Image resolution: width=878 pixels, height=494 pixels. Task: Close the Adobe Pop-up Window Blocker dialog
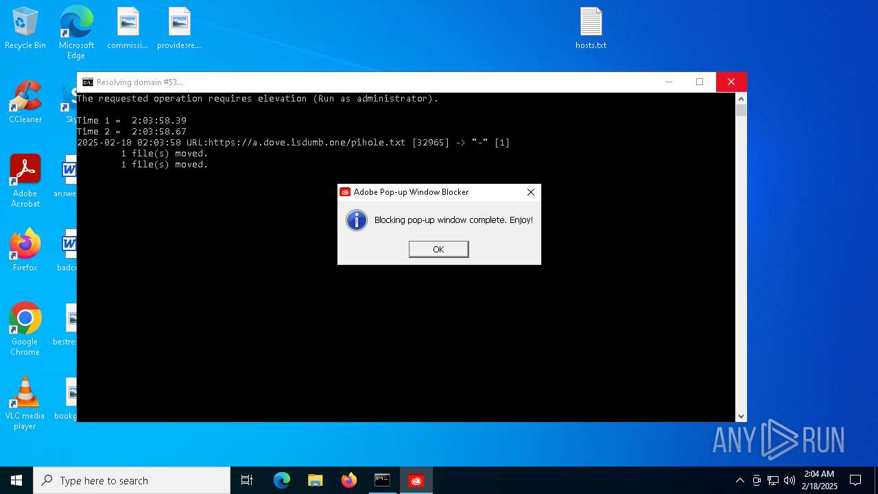point(530,192)
